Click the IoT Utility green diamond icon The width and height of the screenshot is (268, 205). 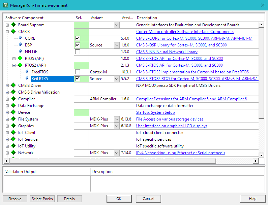tap(13, 146)
